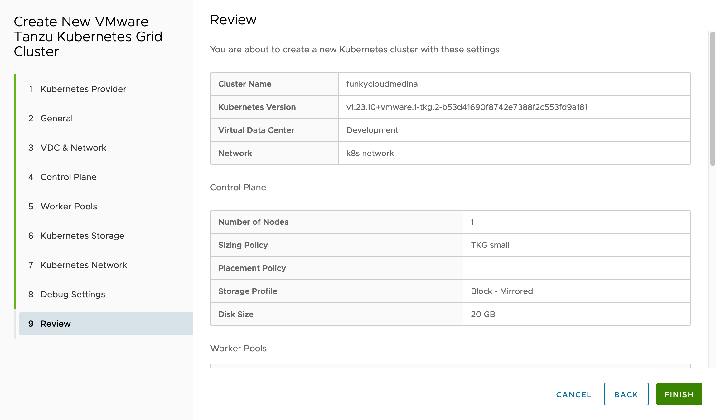Click the k8s network value
716x420 pixels.
pos(370,153)
